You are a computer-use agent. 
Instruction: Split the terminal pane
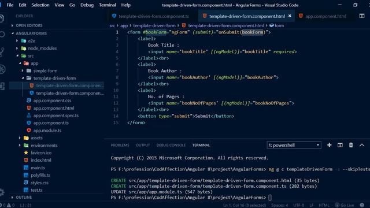tap(340, 145)
